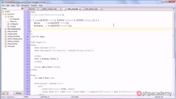Viewport: 176px width, 99px height.
Task: Open delete_category.php in the project tree
Action: pos(15,39)
